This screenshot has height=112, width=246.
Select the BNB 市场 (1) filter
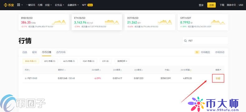(31, 61)
